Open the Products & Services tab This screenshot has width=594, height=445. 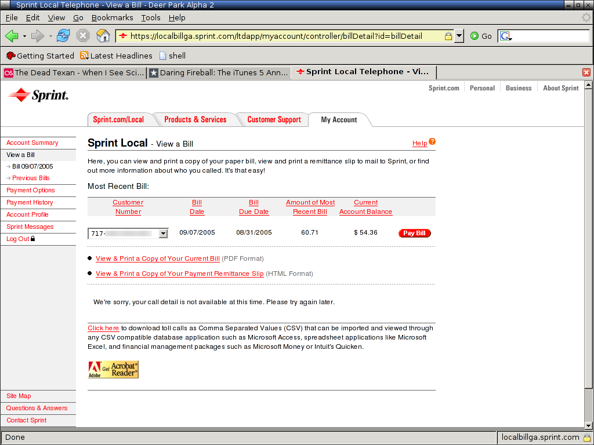tap(195, 119)
